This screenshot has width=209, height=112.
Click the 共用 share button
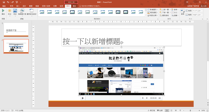[x=204, y=6]
